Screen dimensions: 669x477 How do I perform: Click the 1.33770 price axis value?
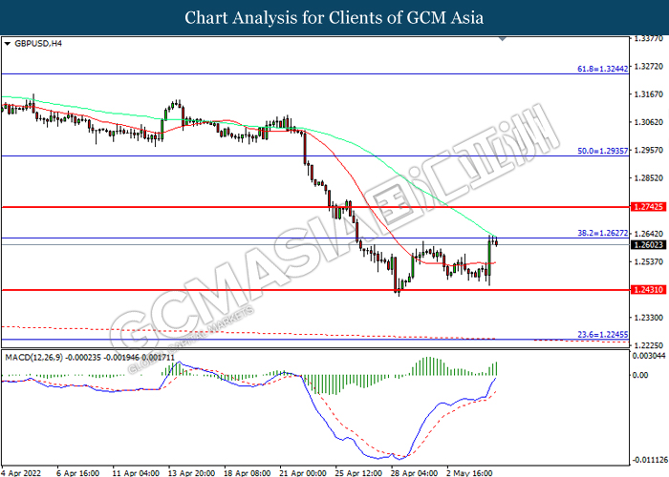click(649, 39)
